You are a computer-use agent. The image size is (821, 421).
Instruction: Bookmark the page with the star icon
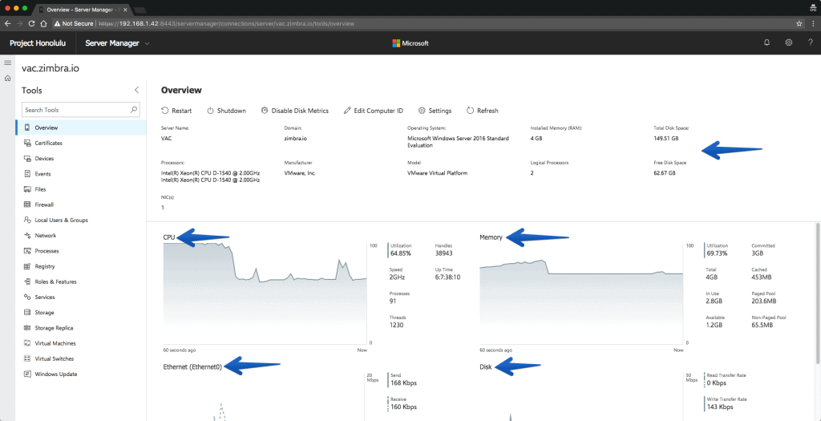click(x=799, y=23)
